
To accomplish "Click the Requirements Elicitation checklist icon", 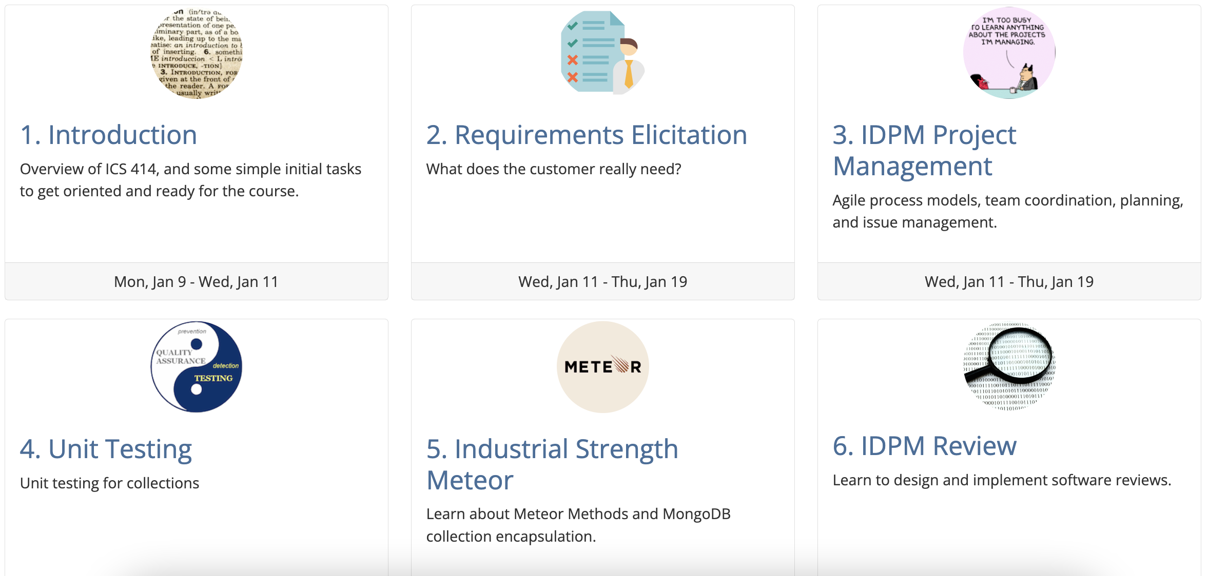I will (602, 53).
